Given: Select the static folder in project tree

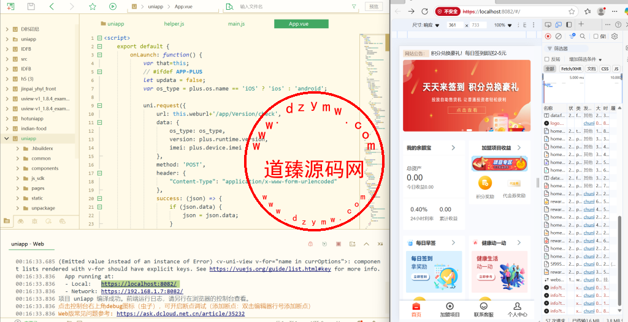Looking at the screenshot, I should tap(37, 198).
